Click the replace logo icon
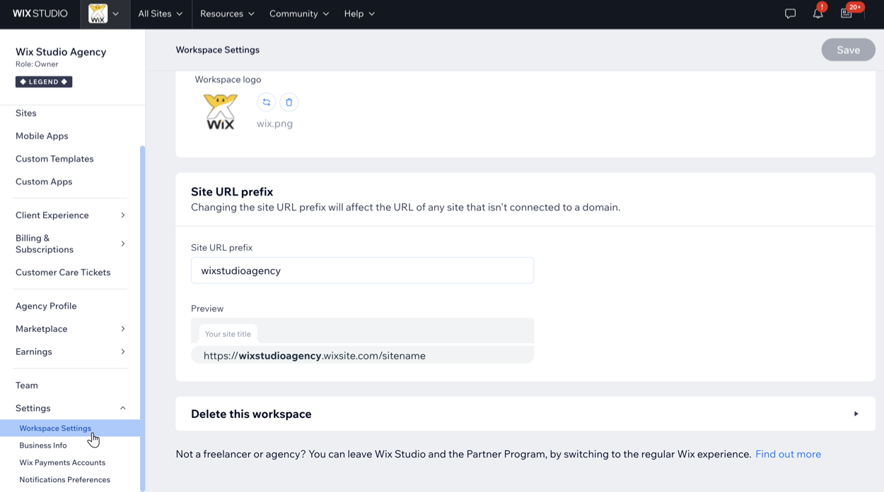Viewport: 884px width, 492px height. (267, 102)
